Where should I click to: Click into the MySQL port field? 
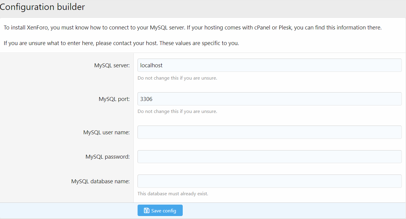pos(269,99)
